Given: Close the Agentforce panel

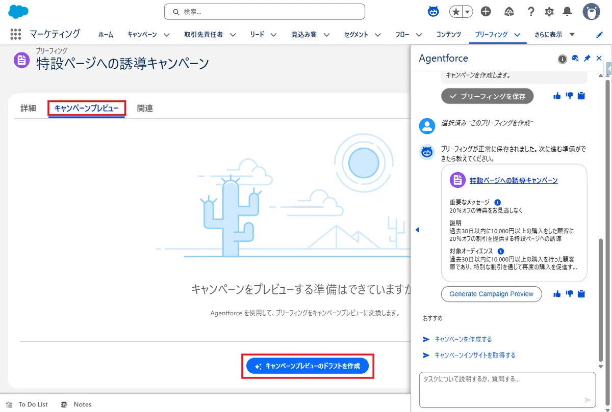Looking at the screenshot, I should coord(599,59).
